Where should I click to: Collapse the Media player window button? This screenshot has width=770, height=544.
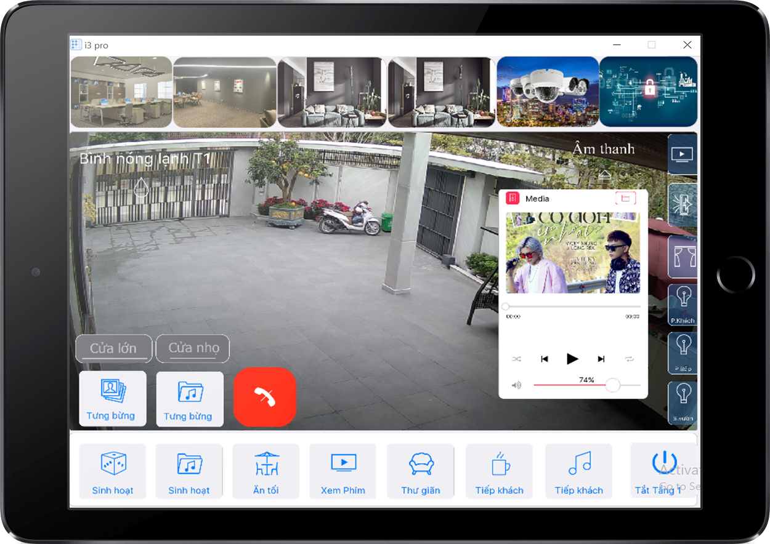pyautogui.click(x=625, y=198)
